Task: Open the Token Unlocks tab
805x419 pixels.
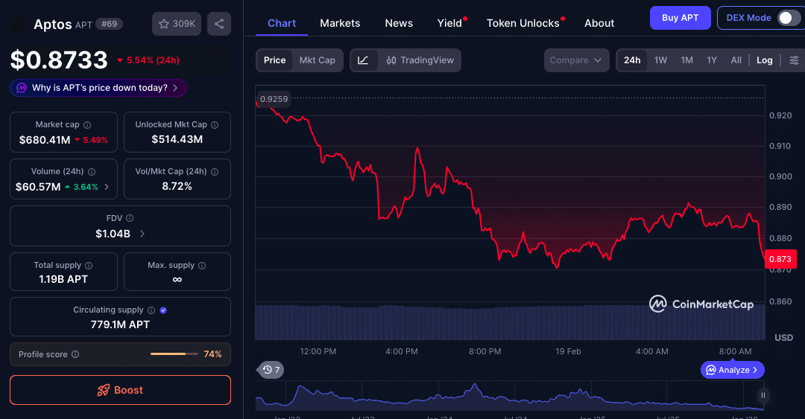Action: click(523, 23)
